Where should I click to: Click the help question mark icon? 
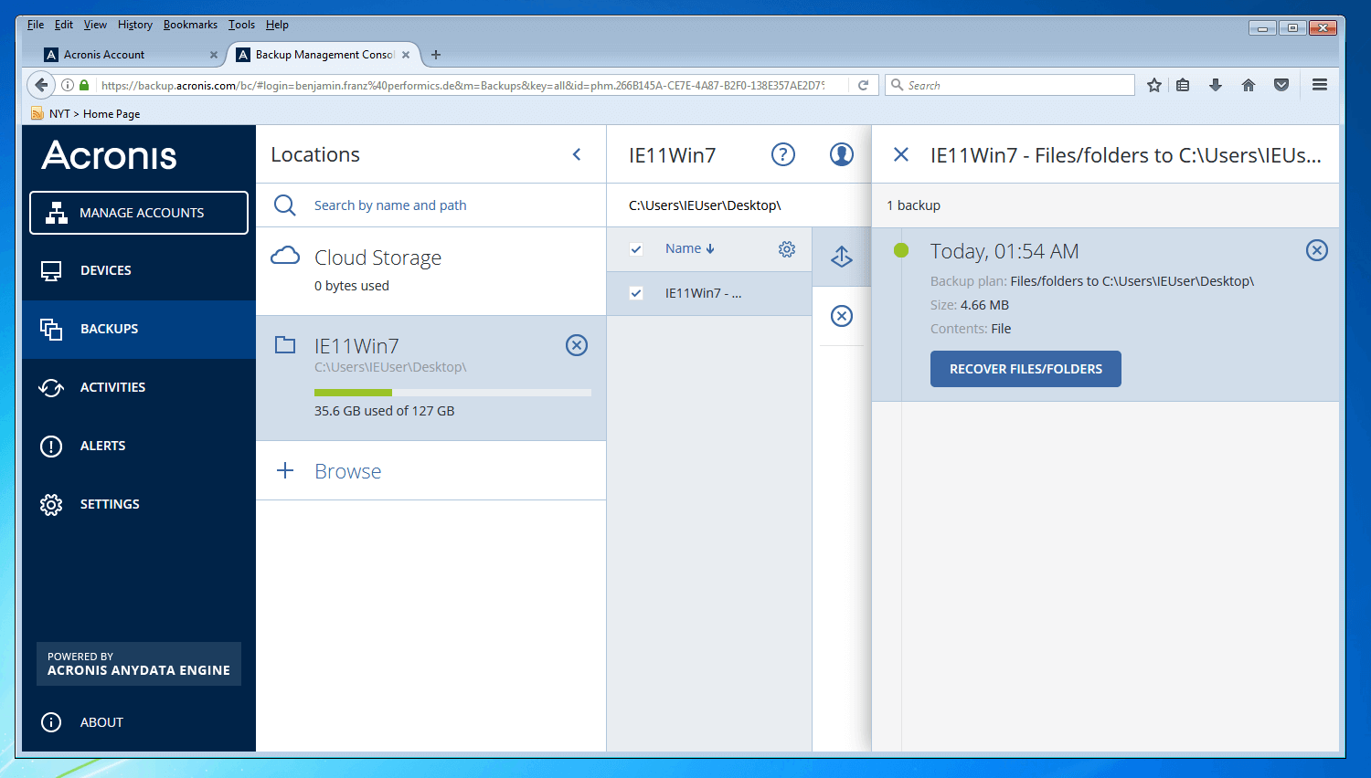(x=782, y=154)
